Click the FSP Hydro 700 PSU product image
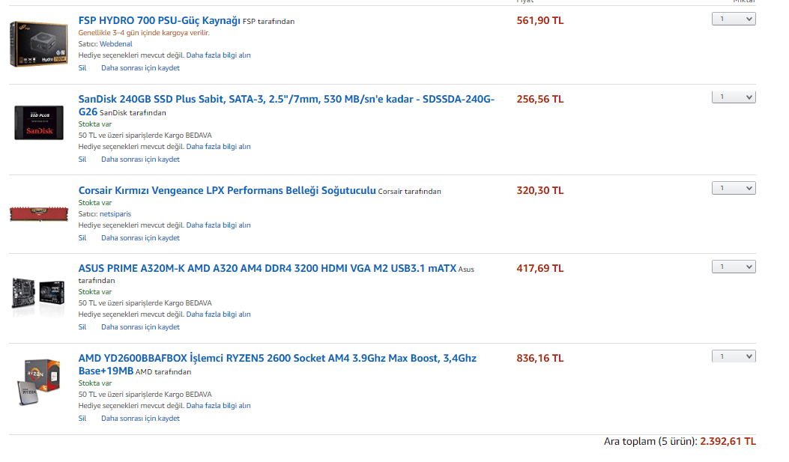The height and width of the screenshot is (462, 789). (x=33, y=44)
